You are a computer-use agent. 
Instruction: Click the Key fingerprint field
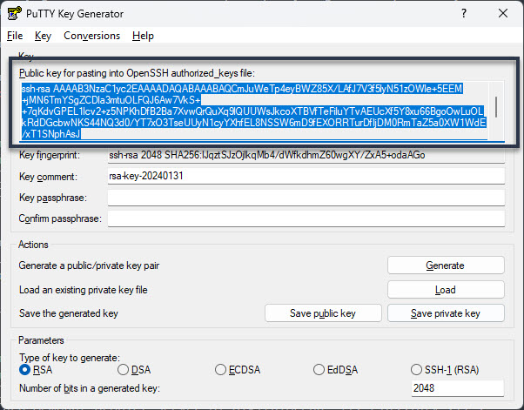pos(306,155)
